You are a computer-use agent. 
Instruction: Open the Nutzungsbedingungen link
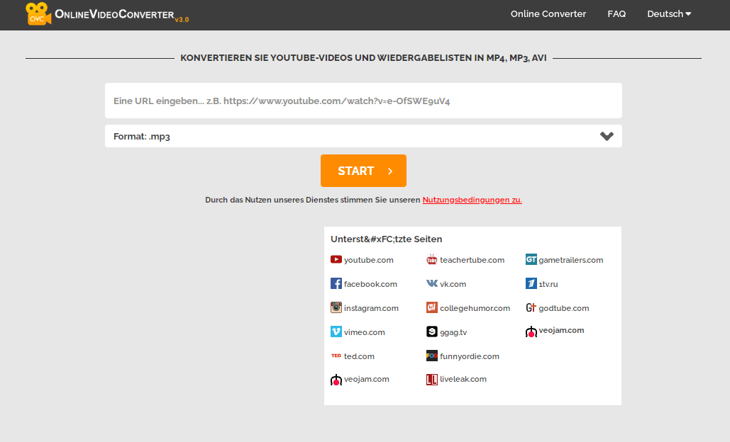point(472,200)
